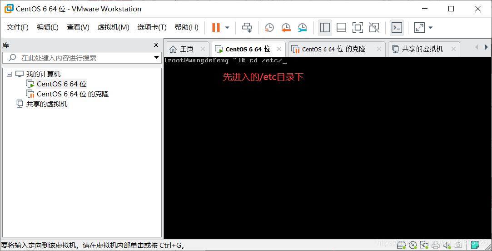This screenshot has height=251, width=492.
Task: Maximize the VMware Workstation window
Action: 451,9
